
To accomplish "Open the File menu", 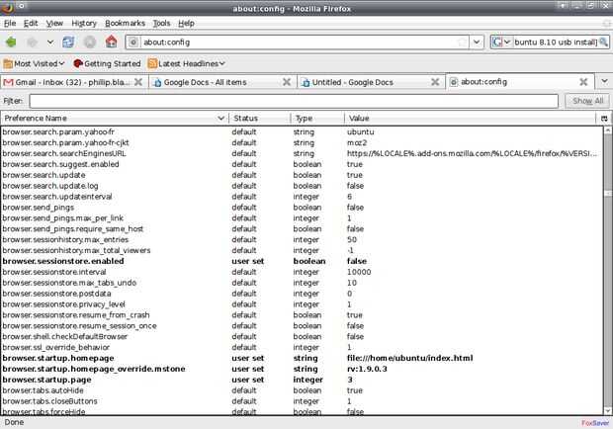I will [10, 23].
